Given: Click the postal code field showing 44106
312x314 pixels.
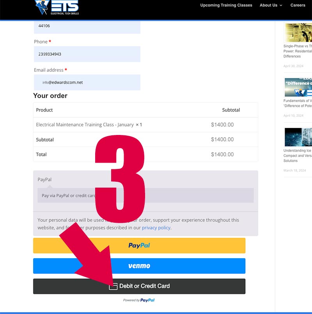Looking at the screenshot, I should (x=87, y=26).
